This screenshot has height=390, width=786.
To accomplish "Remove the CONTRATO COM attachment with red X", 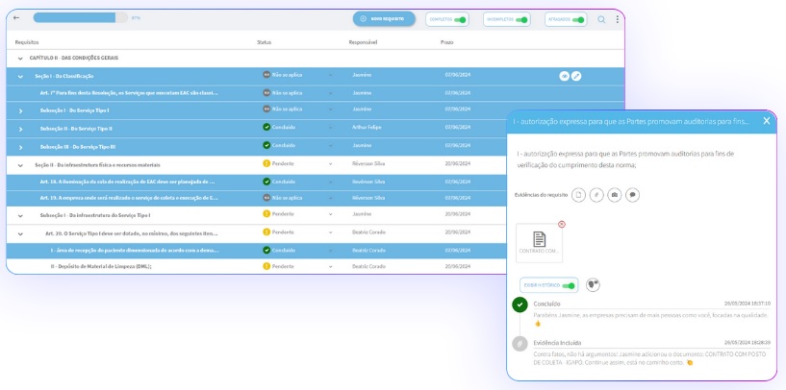I will [x=562, y=224].
